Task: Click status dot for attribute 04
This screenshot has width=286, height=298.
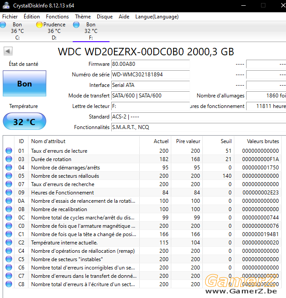Action: (x=9, y=167)
